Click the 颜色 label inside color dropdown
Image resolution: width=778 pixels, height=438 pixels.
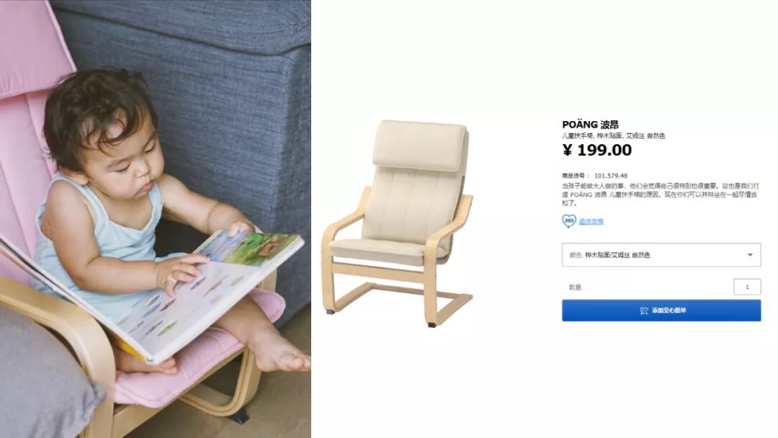(576, 255)
